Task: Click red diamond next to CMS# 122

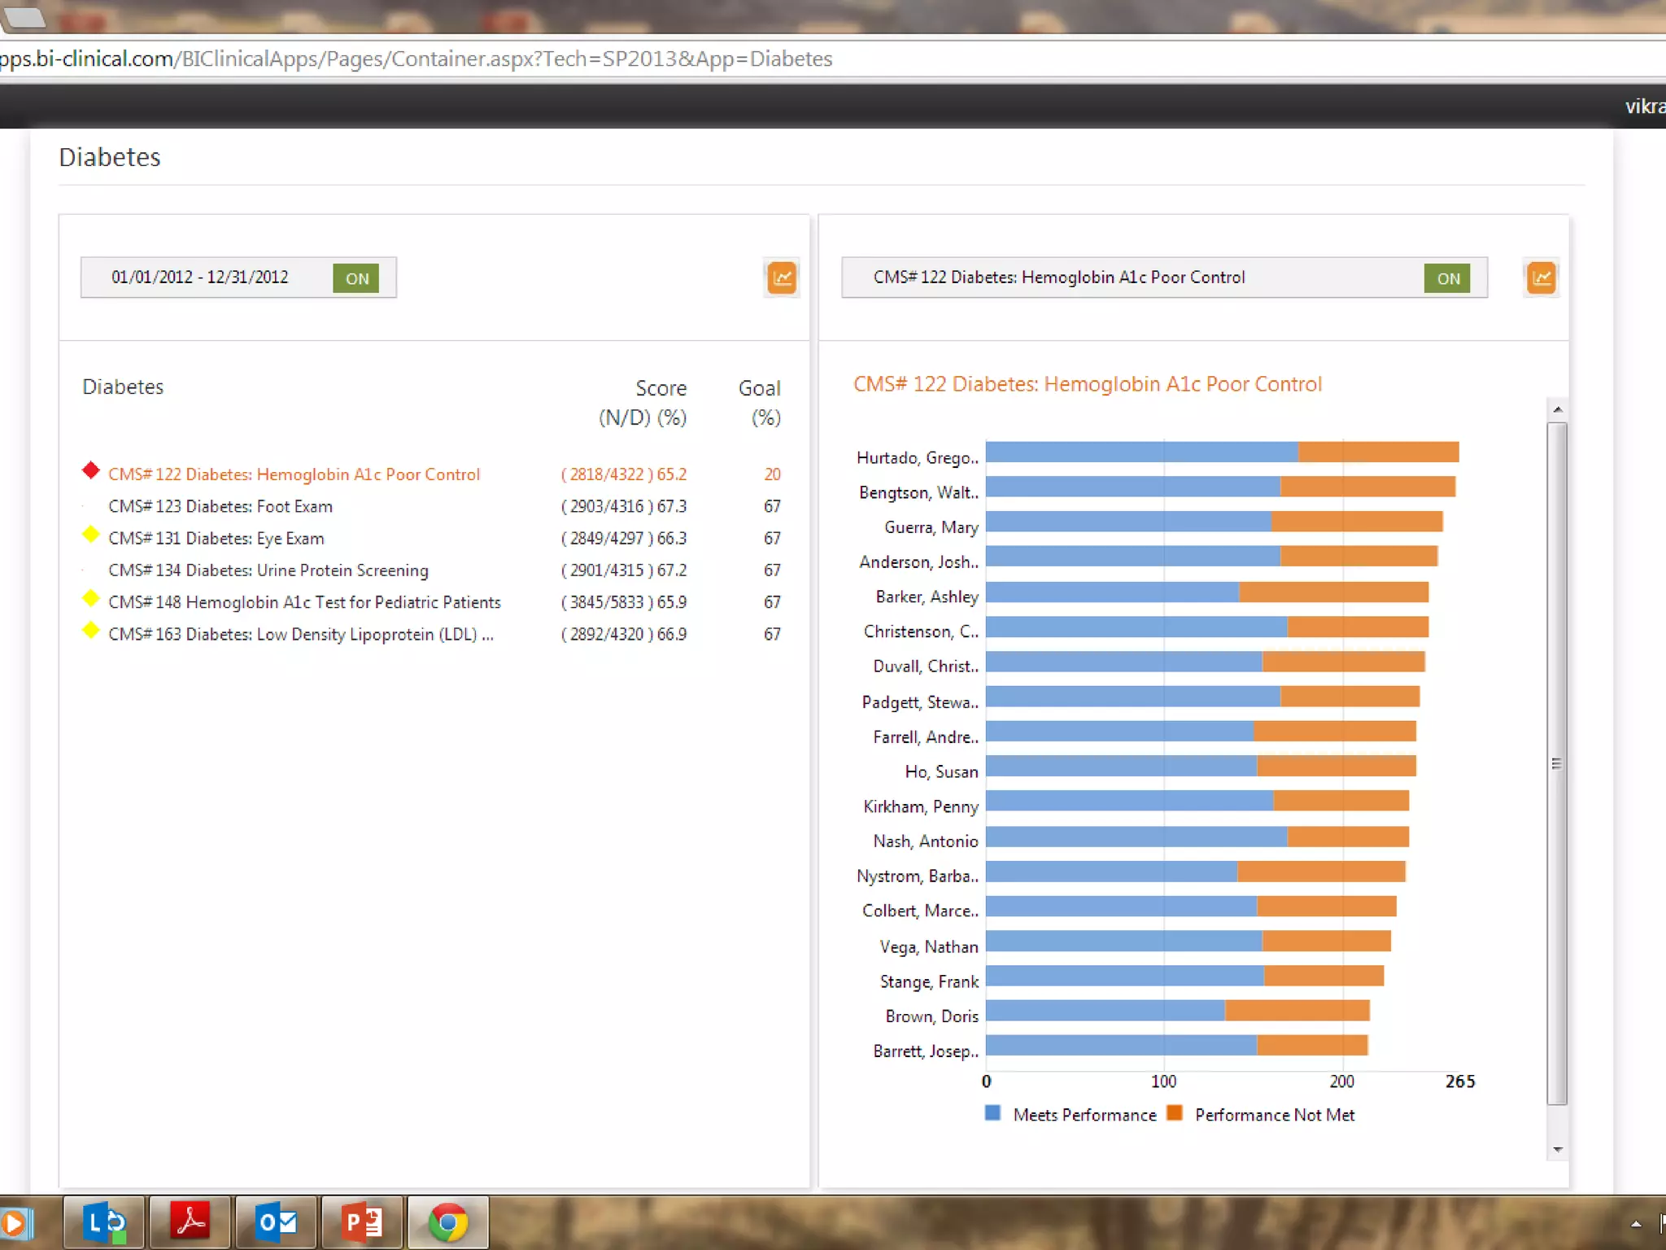Action: pos(91,470)
